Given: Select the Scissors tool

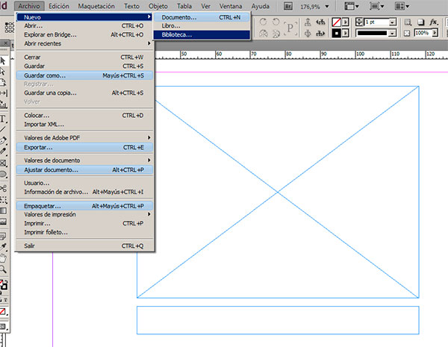Looking at the screenshot, I should (x=3, y=188).
